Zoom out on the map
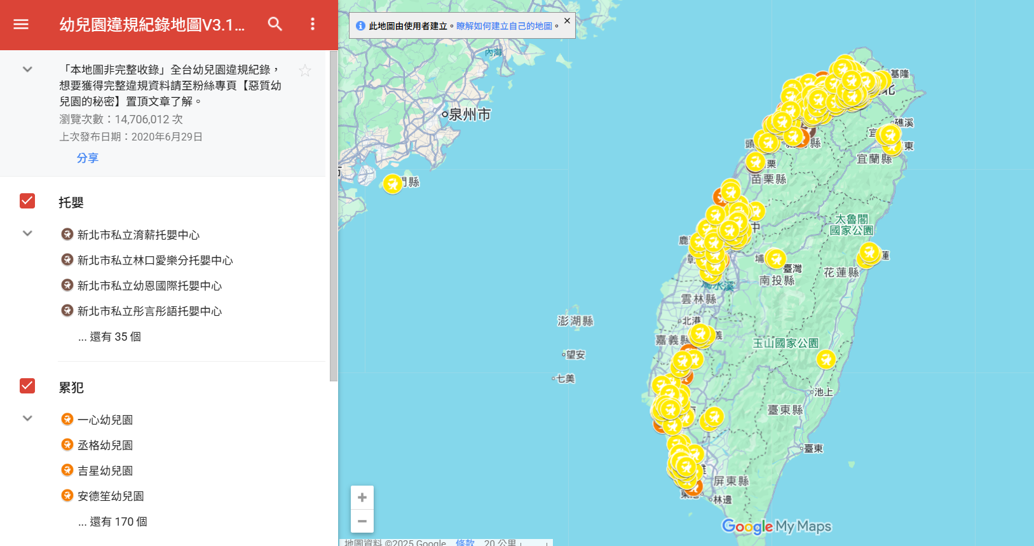 [x=362, y=521]
